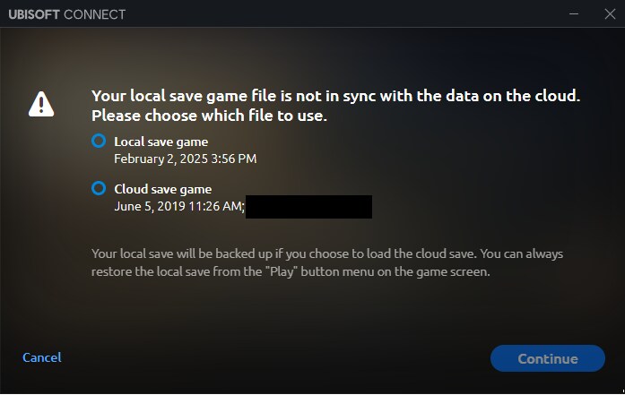Click the blacked-out redacted box
The height and width of the screenshot is (395, 625).
[x=308, y=207]
